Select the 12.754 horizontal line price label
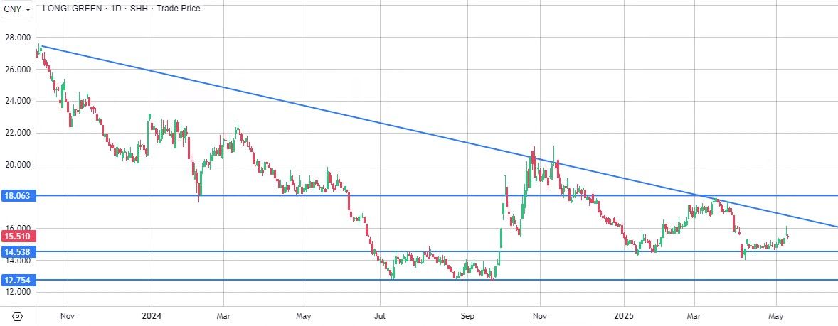Image resolution: width=838 pixels, height=326 pixels. click(x=17, y=280)
